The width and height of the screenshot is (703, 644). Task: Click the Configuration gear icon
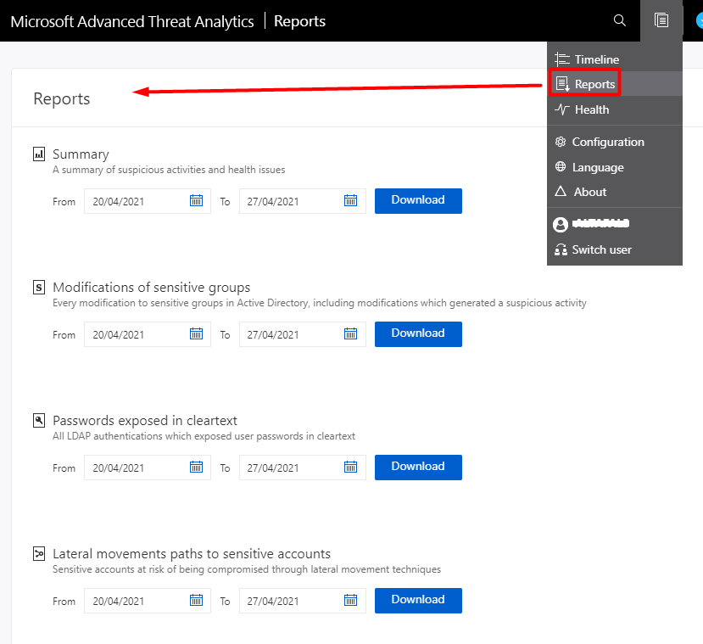click(x=561, y=142)
